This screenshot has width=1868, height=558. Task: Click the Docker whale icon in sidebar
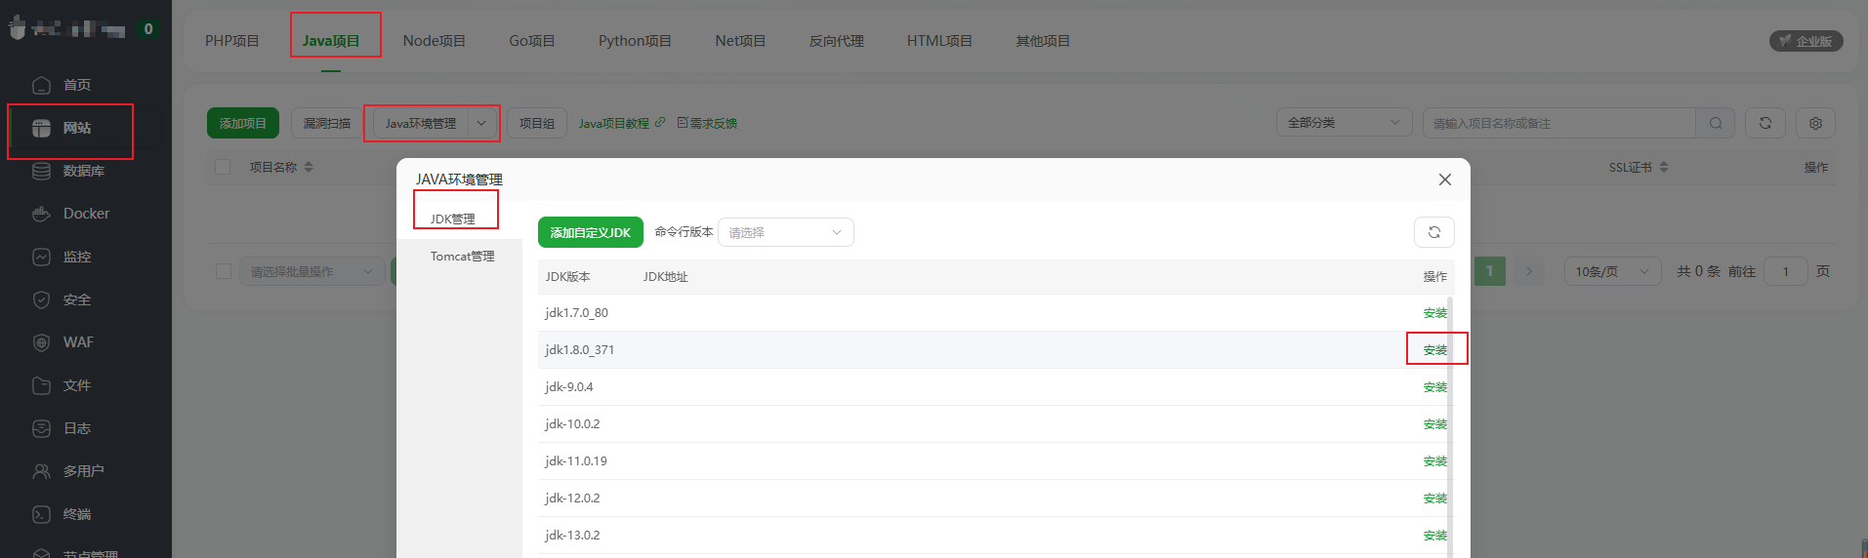coord(41,214)
